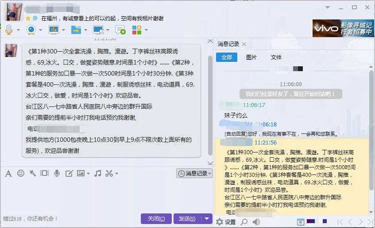Click the 我们已经是好友了 system notice
Screen dimensions: 375x228
pos(290,94)
